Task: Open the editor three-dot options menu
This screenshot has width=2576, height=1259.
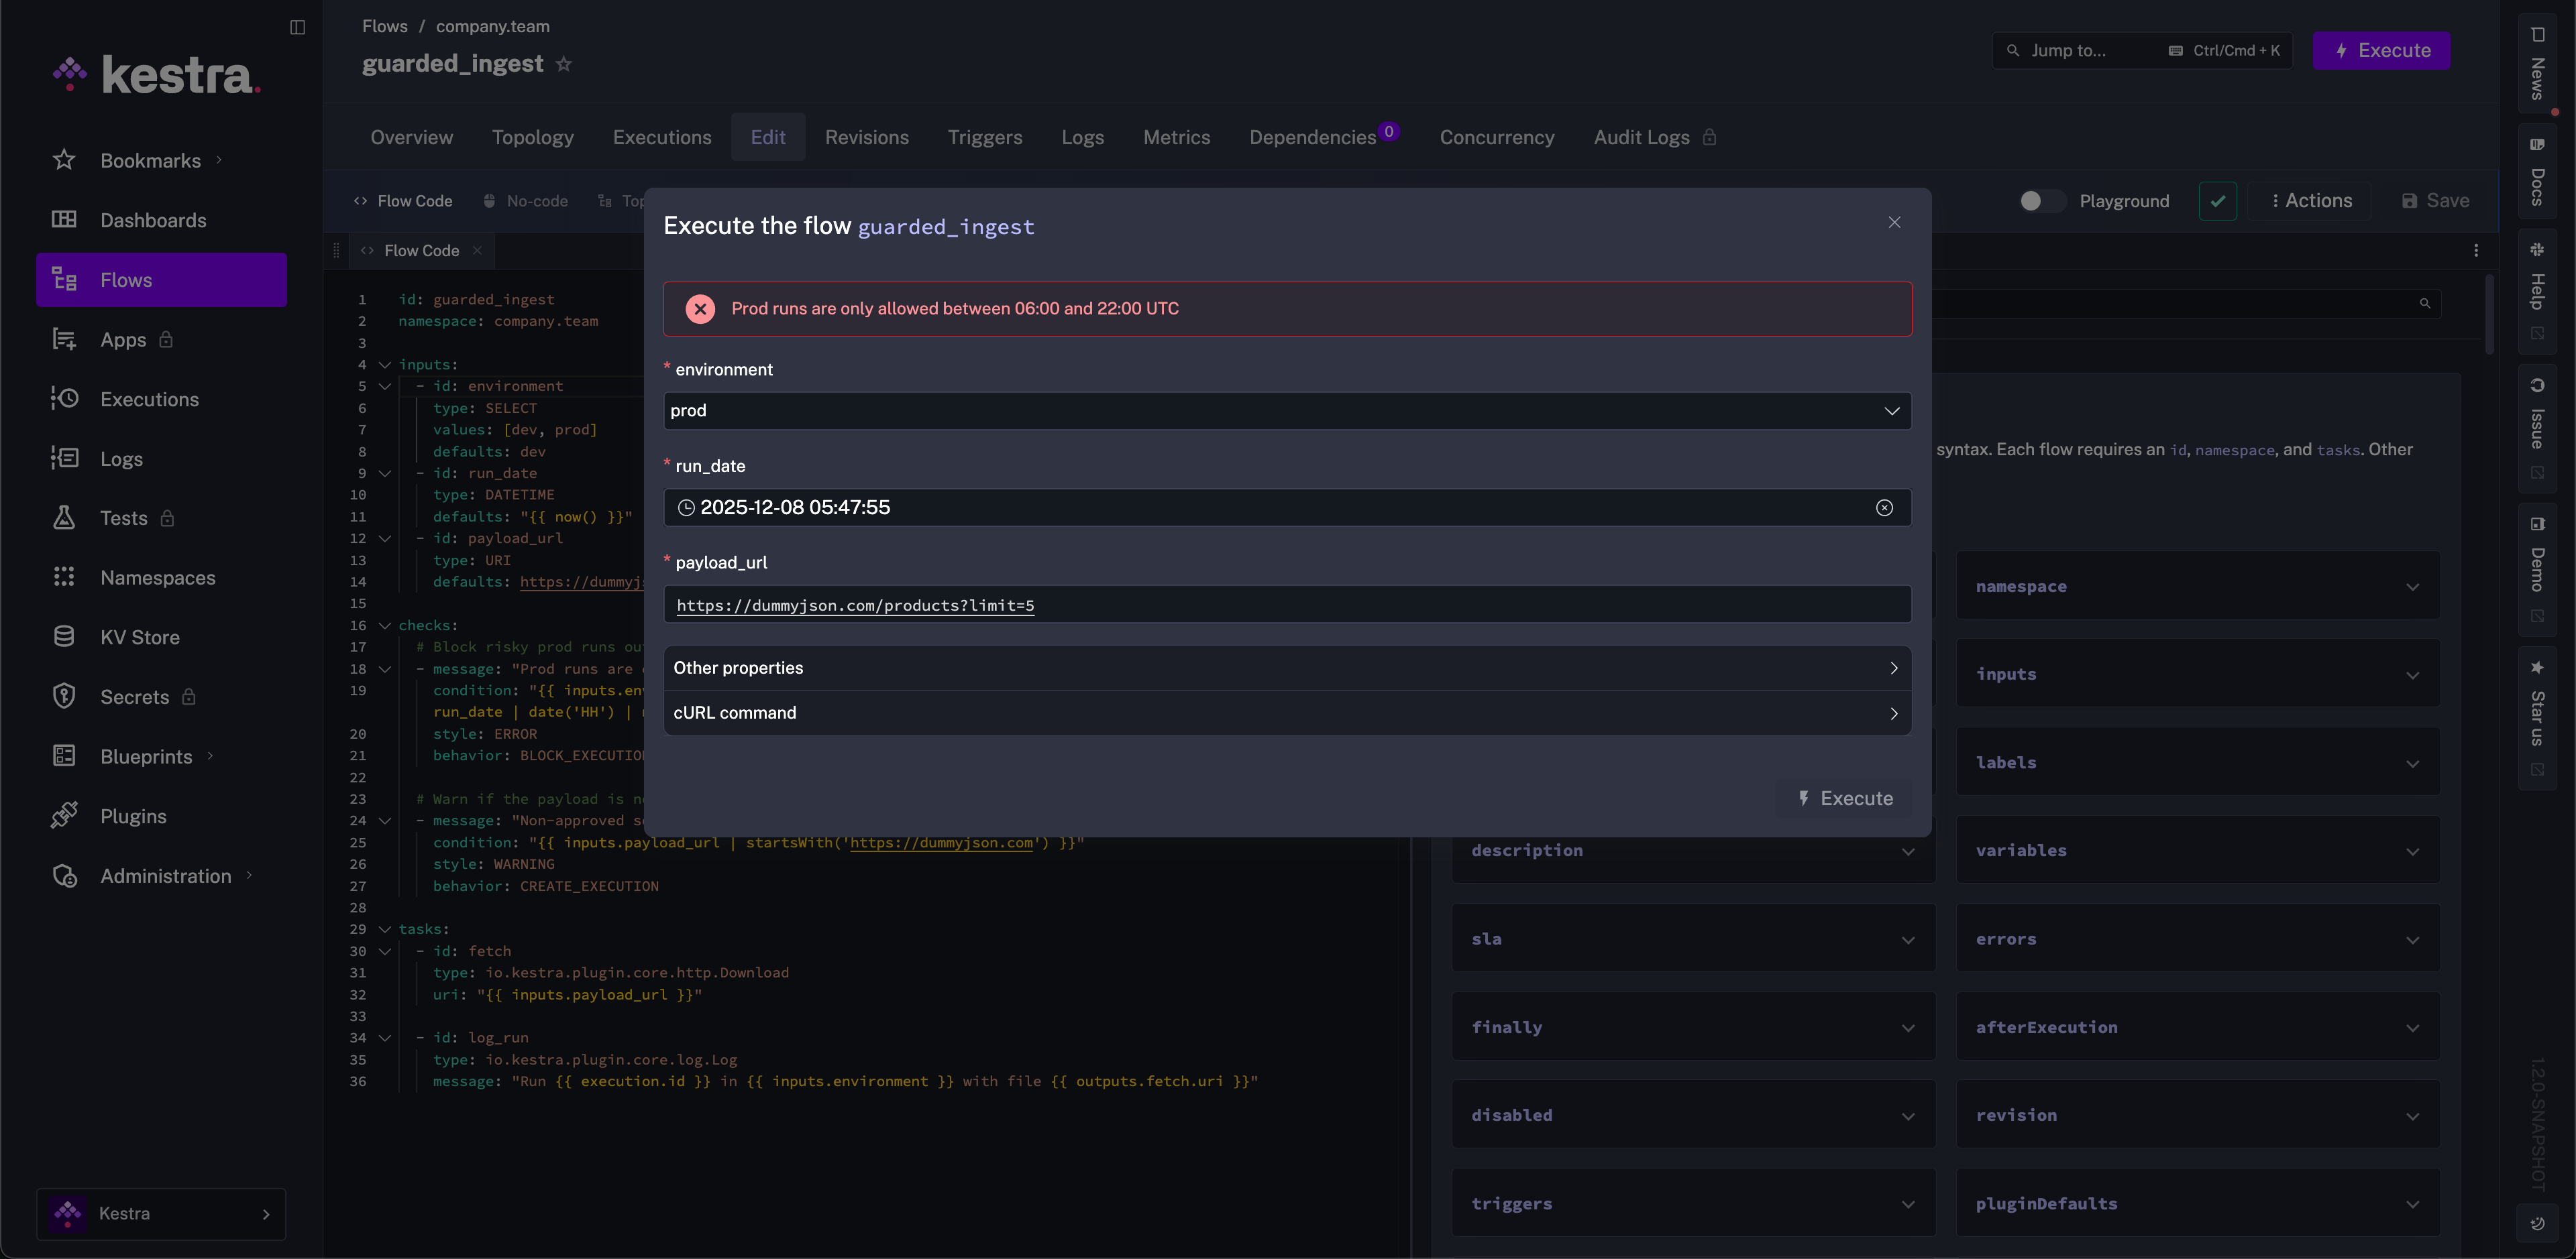Action: pyautogui.click(x=2476, y=251)
